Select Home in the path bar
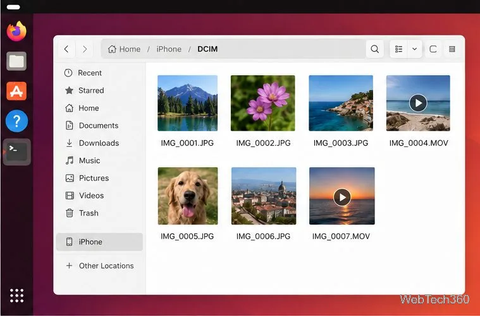Viewport: 480px width, 316px height. 125,49
